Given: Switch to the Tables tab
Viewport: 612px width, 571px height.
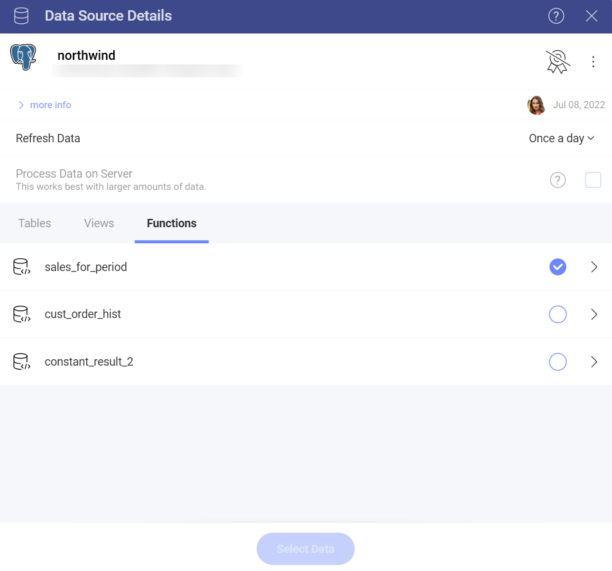Looking at the screenshot, I should (35, 223).
